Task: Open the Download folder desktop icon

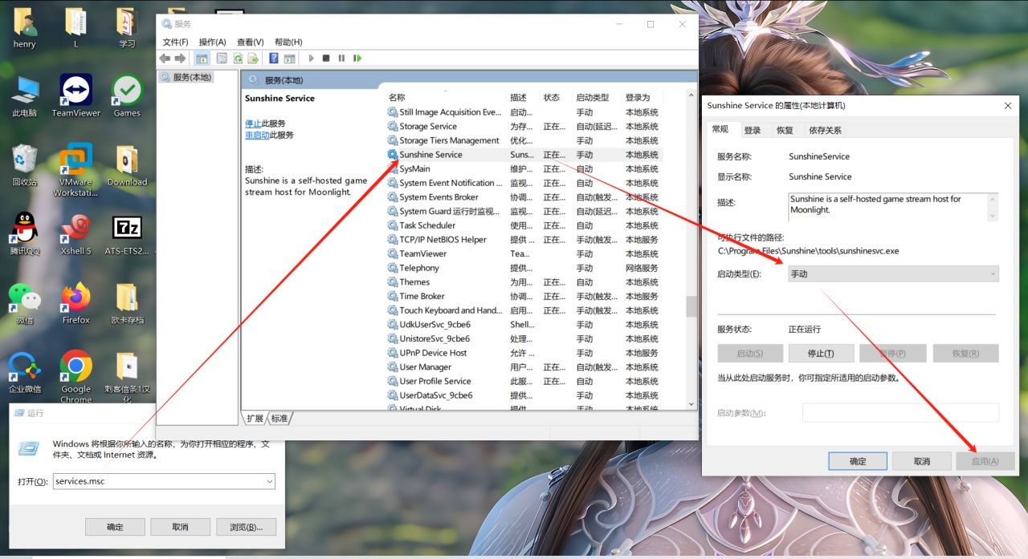Action: 127,166
